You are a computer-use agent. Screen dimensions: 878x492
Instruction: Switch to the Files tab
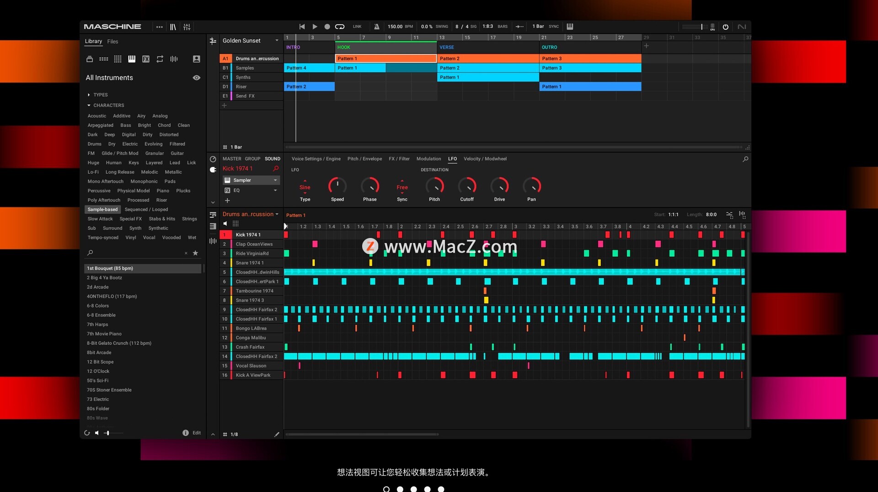tap(112, 42)
